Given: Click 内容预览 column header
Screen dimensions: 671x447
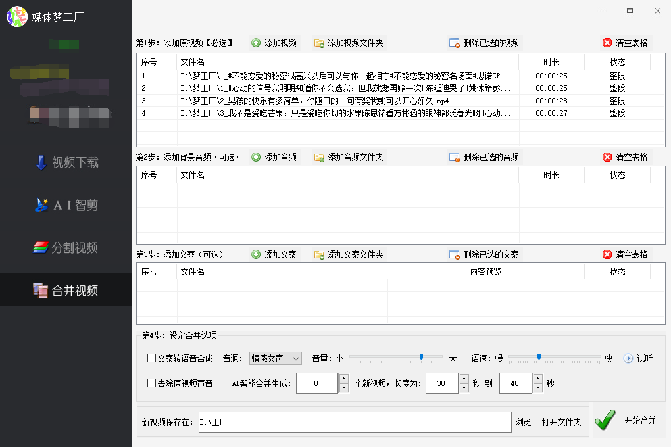Looking at the screenshot, I should point(485,271).
